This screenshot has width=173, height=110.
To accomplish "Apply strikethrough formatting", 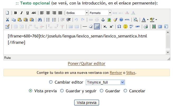I will 34,13.
